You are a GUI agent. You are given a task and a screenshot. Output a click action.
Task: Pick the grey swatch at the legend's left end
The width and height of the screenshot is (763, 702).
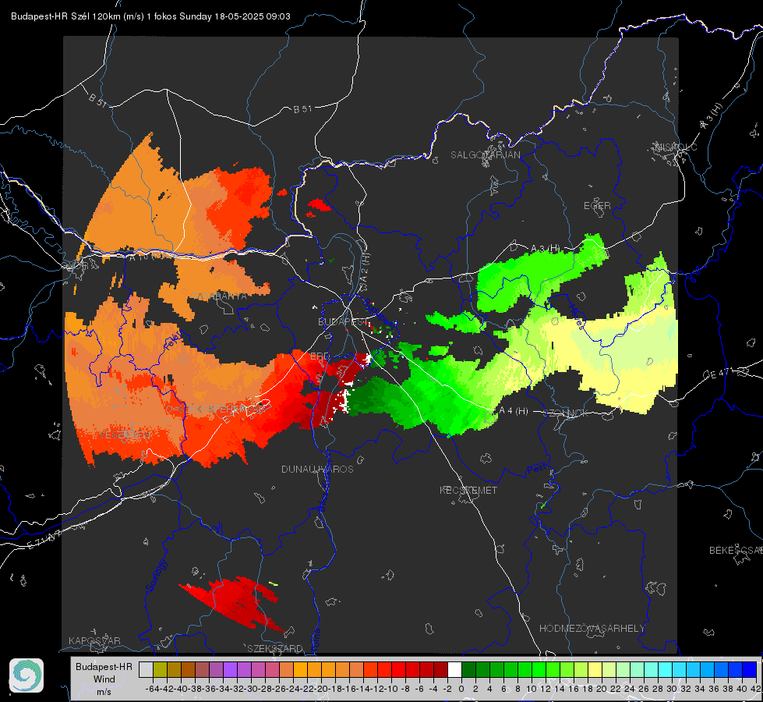146,669
